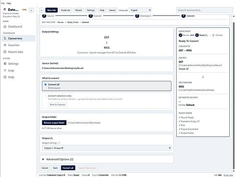Click the Help toolbar button
Viewport: 235px width, 177px height.
tap(102, 10)
